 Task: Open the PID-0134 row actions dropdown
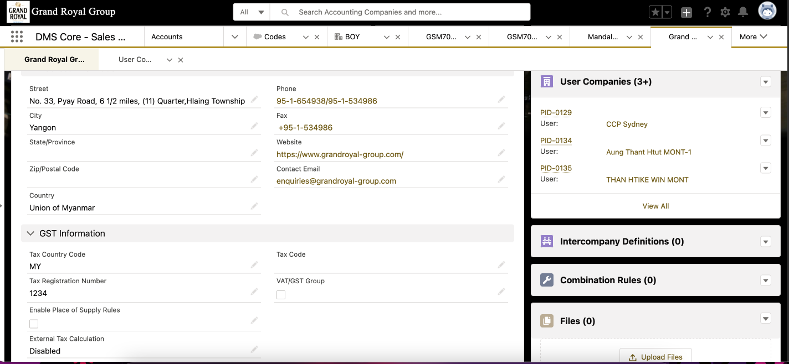point(766,141)
